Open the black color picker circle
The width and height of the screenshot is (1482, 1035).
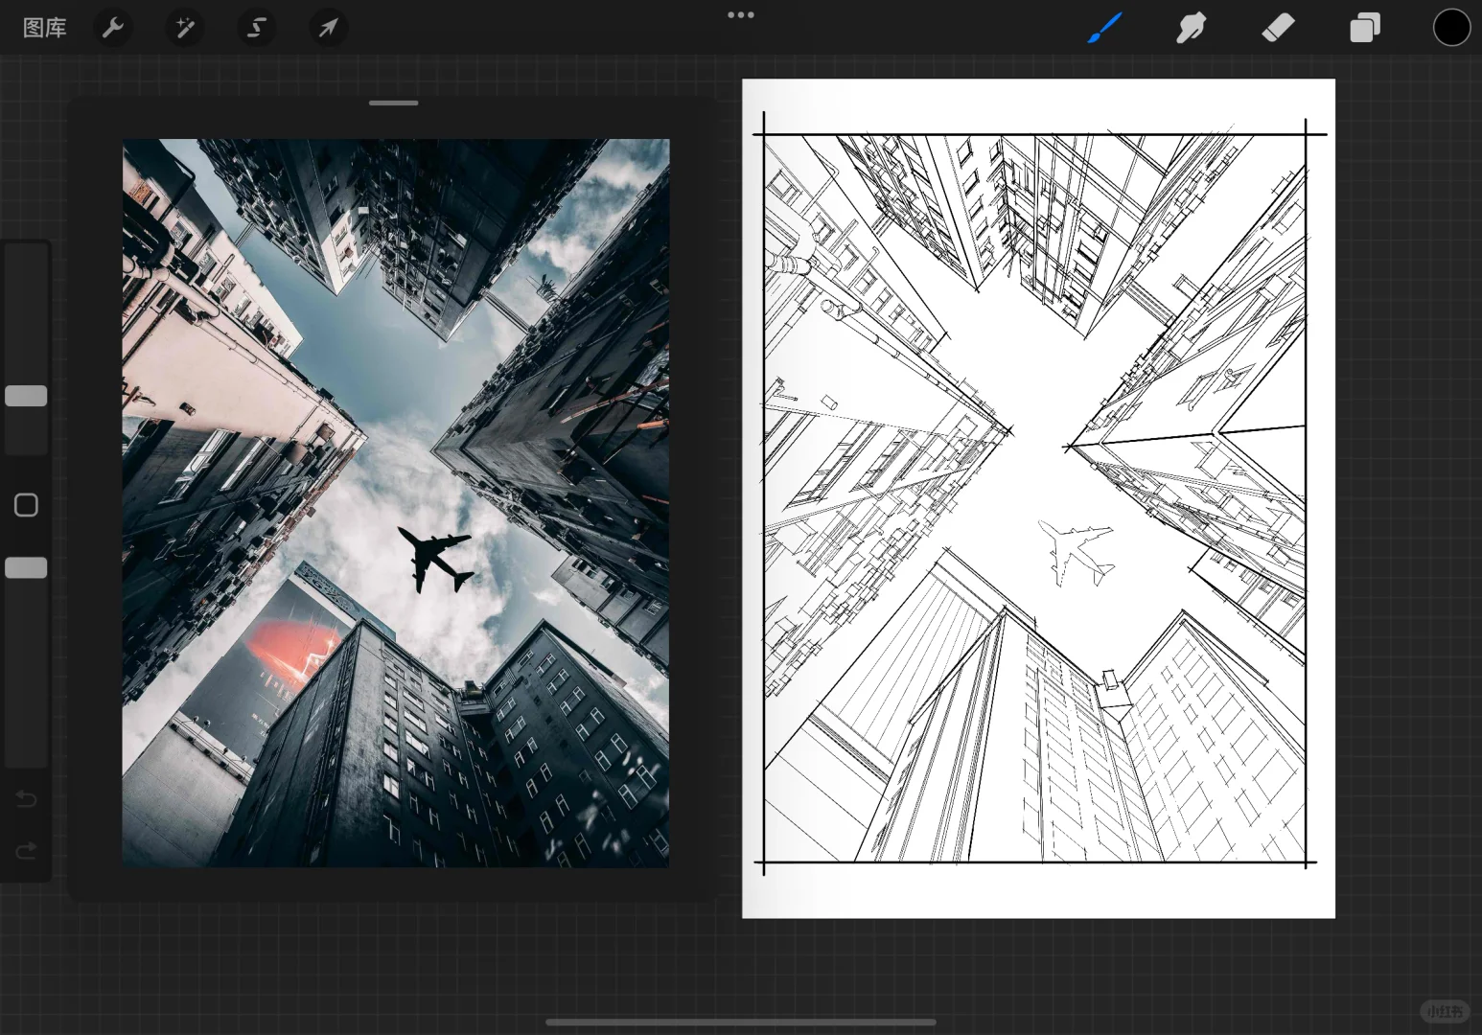pos(1451,28)
